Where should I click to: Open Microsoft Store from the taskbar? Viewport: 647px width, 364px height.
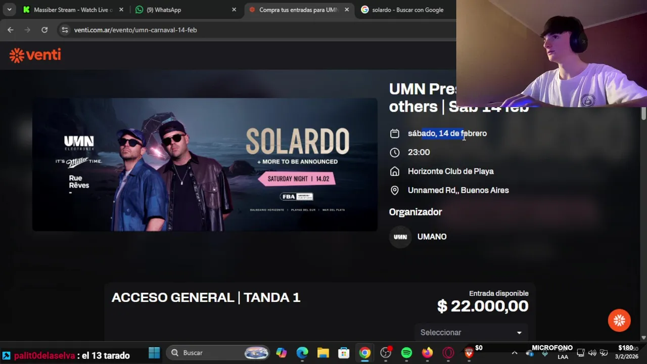click(344, 353)
